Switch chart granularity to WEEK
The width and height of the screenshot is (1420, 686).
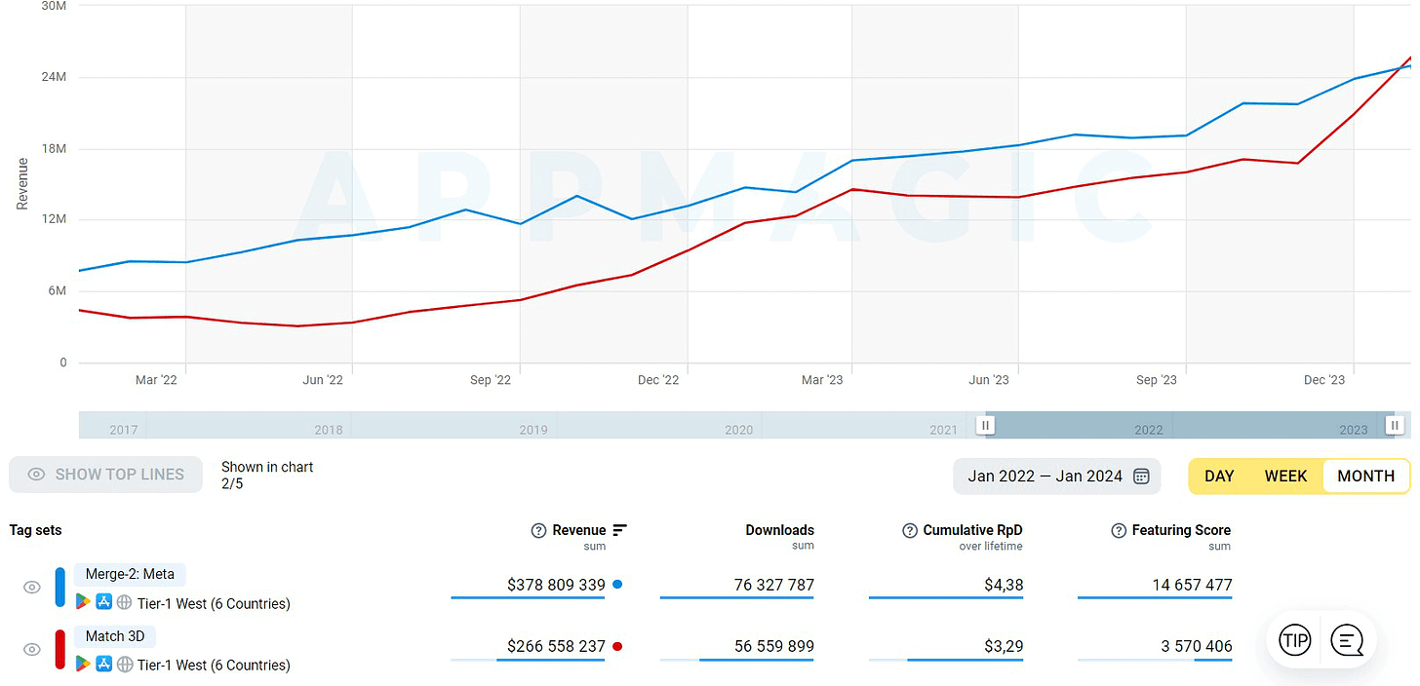point(1285,476)
